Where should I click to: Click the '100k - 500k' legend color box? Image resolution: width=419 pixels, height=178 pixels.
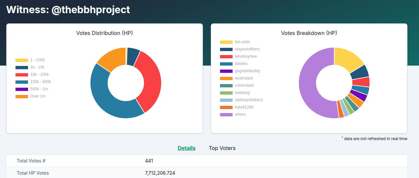pos(22,82)
